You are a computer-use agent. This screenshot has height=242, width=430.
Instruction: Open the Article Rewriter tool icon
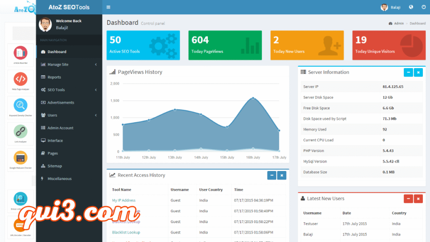pyautogui.click(x=21, y=53)
